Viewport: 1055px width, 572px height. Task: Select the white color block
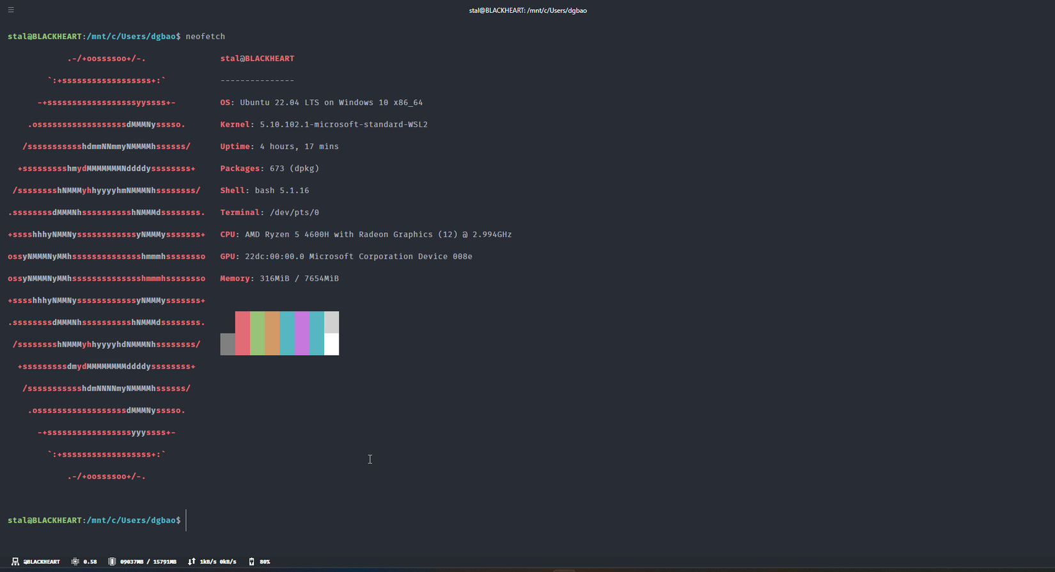pos(331,344)
